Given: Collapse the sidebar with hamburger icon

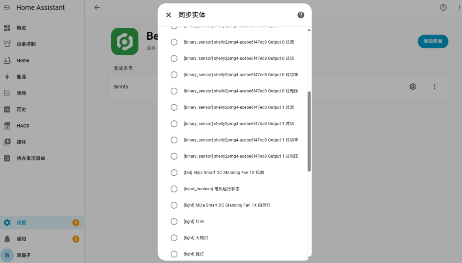Looking at the screenshot, I should tap(7, 8).
